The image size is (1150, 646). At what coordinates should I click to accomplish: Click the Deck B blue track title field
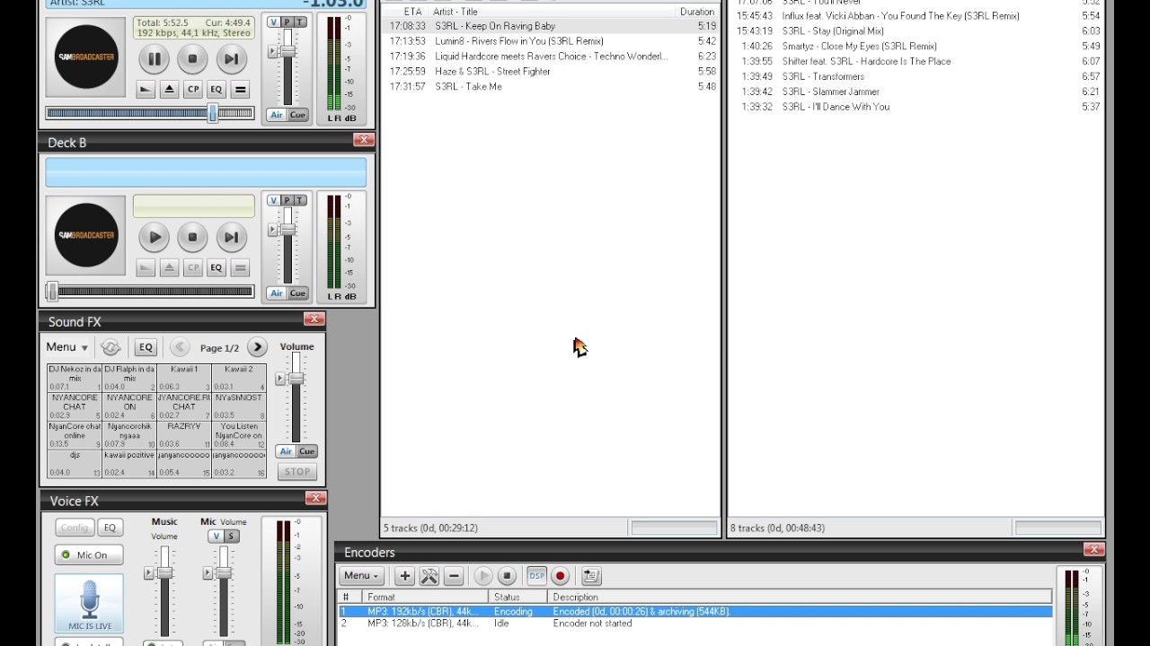click(x=206, y=172)
